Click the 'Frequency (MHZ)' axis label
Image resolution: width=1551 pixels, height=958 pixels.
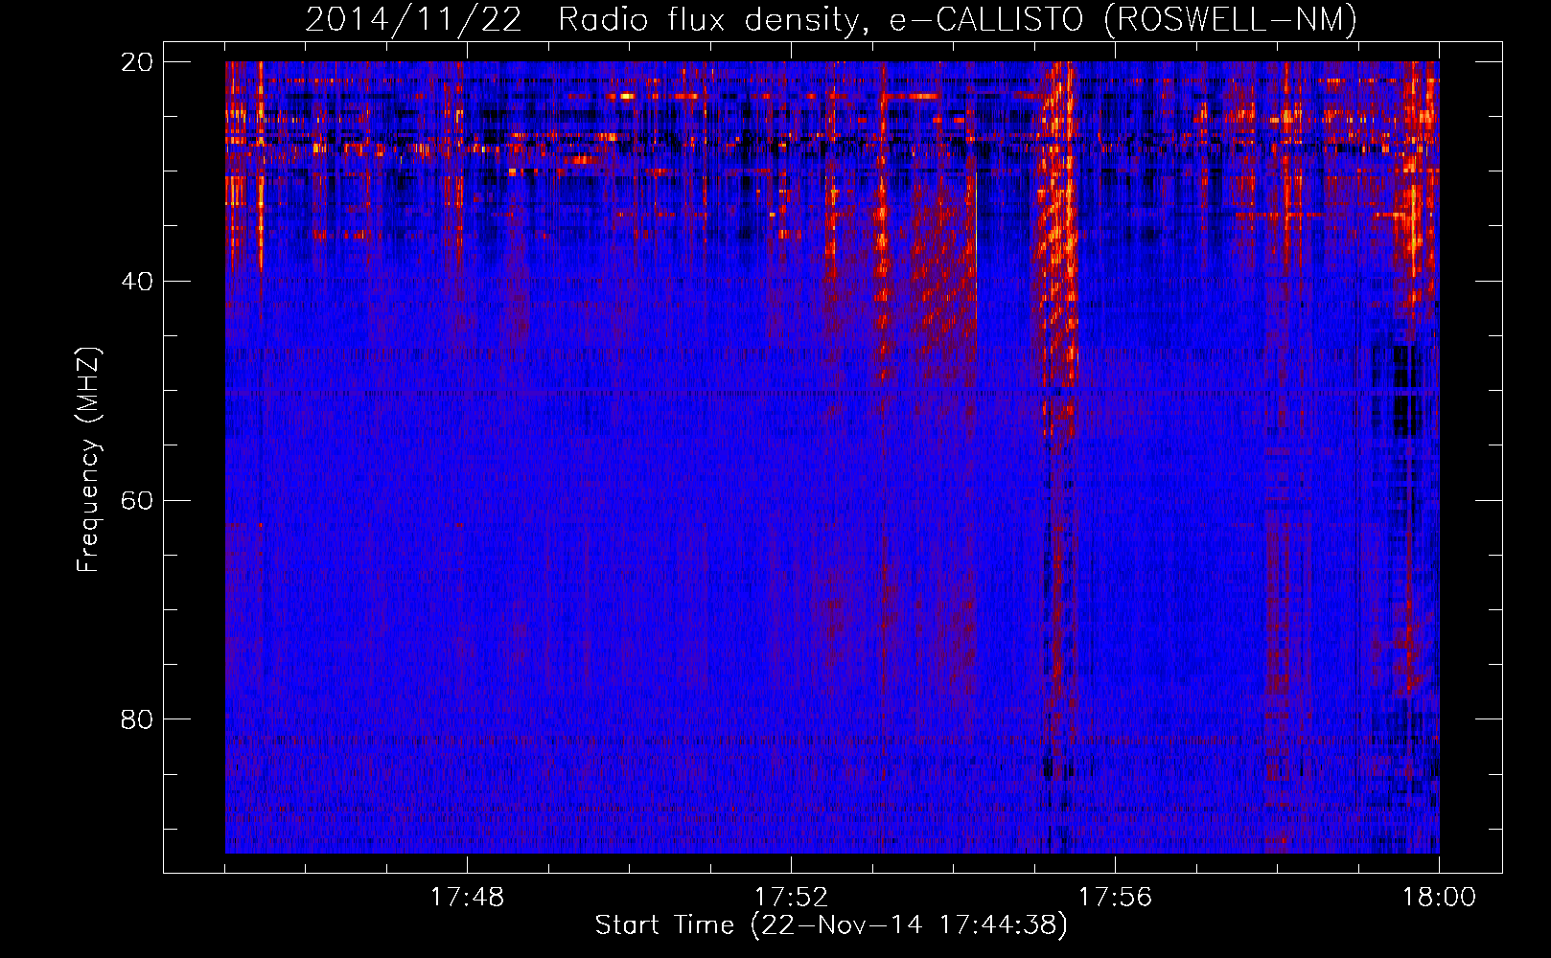[88, 460]
